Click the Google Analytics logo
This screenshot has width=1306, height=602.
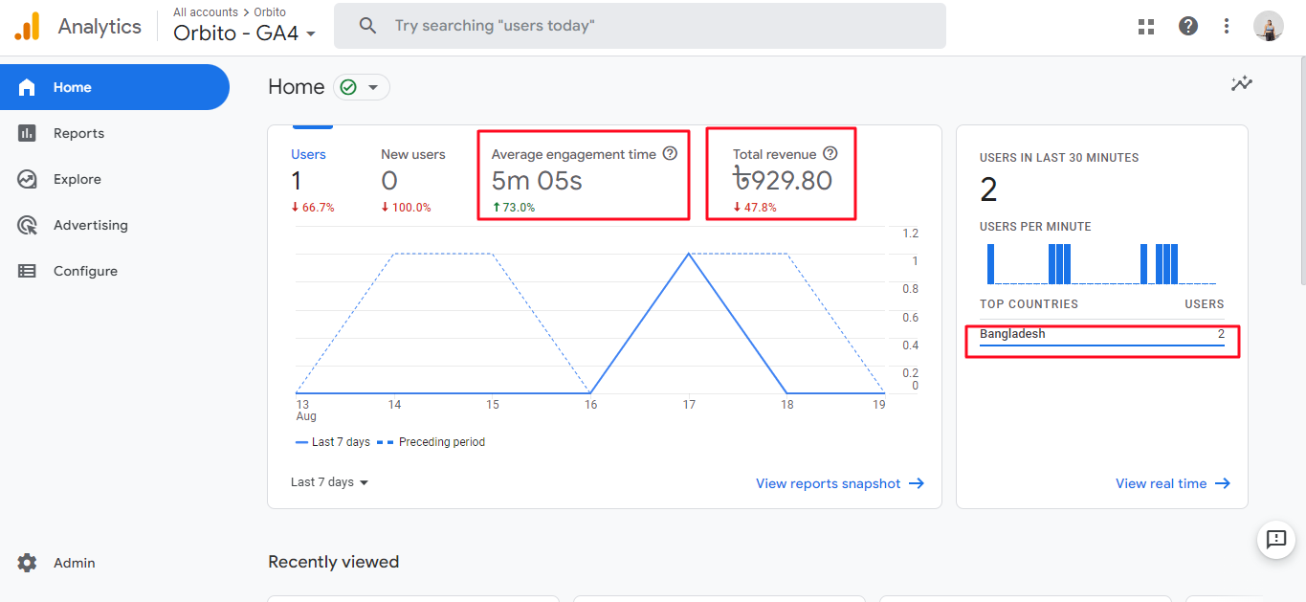[x=28, y=26]
